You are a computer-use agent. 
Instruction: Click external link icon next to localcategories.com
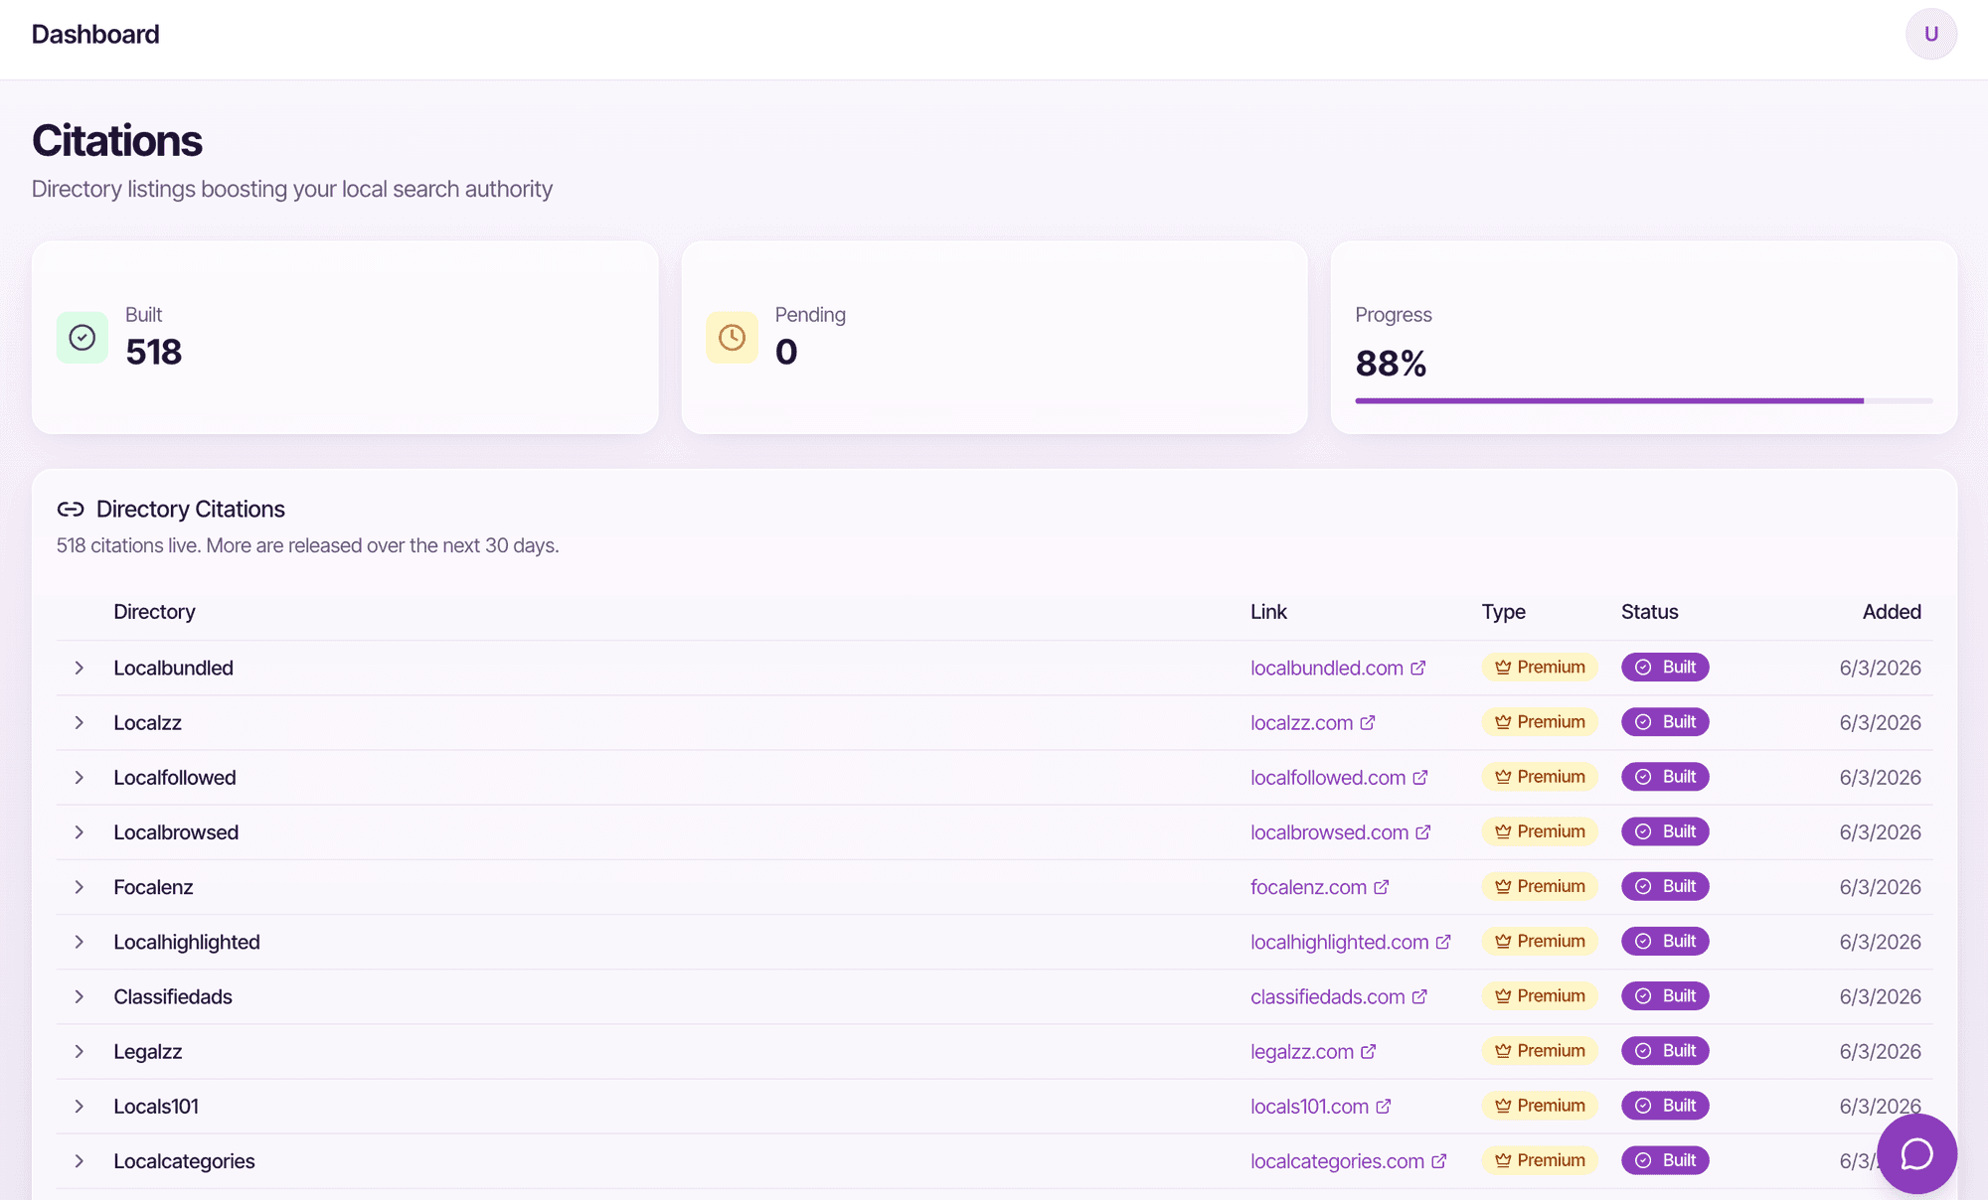pyautogui.click(x=1439, y=1160)
